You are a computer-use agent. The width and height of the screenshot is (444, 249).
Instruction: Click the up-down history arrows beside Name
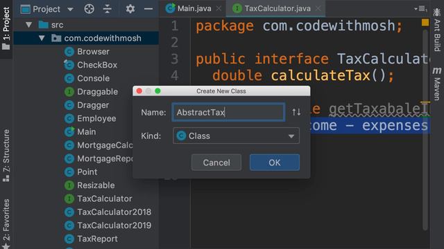click(x=296, y=112)
